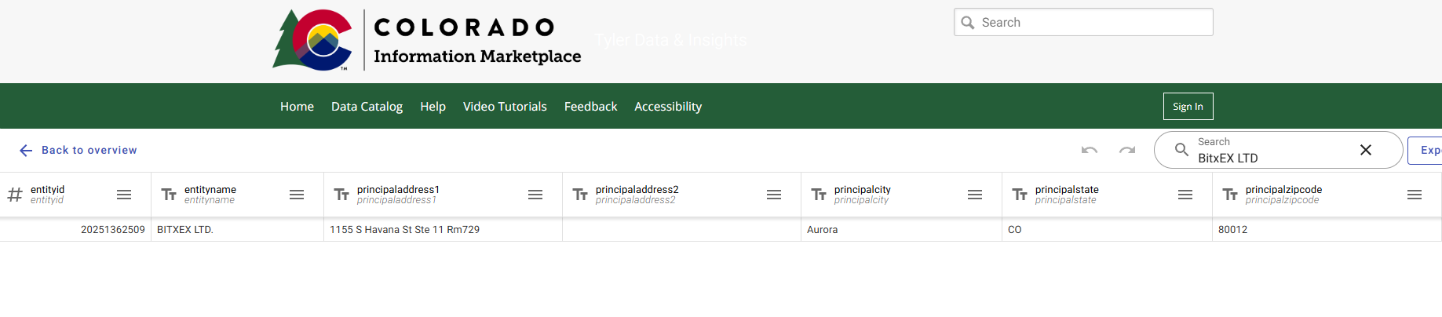Click the partially visible Export button
The image size is (1442, 317).
[1426, 151]
